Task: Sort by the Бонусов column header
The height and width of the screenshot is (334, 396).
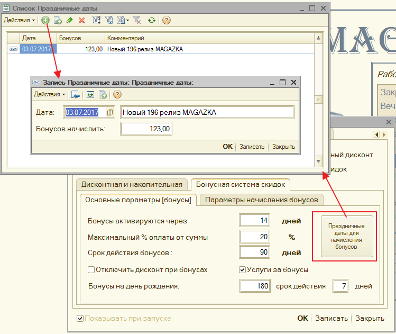Action: pyautogui.click(x=80, y=38)
